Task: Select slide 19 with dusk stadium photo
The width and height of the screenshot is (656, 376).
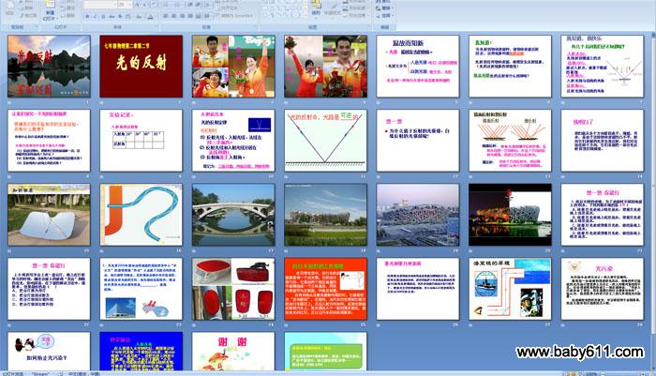Action: (418, 215)
